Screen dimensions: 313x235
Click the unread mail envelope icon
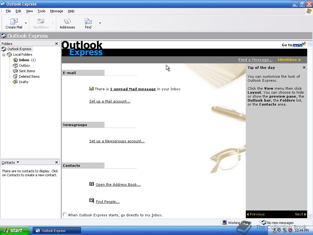(91, 88)
